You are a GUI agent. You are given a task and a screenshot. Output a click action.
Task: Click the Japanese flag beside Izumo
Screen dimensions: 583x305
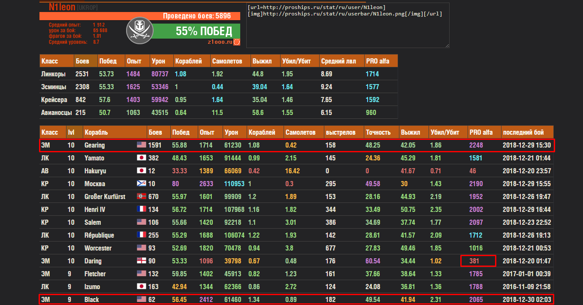pyautogui.click(x=142, y=287)
